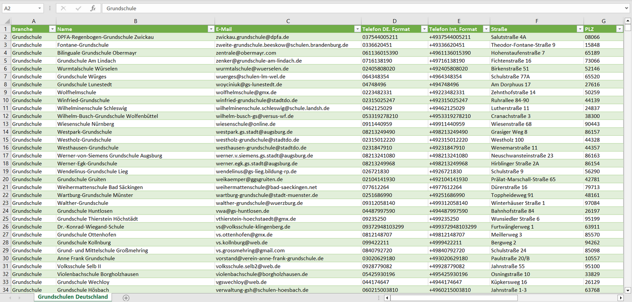Click the Enter checkmark icon in formula bar
This screenshot has height=302, width=632.
(x=78, y=8)
